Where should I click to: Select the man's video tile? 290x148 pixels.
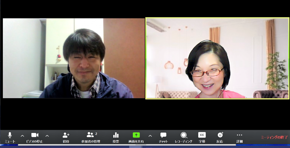(x=74, y=58)
